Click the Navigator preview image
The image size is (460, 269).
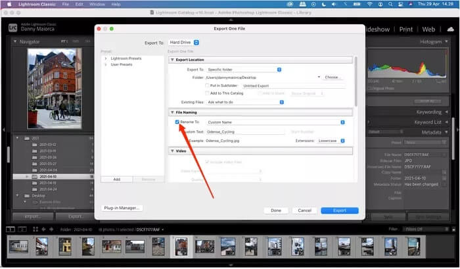click(55, 89)
